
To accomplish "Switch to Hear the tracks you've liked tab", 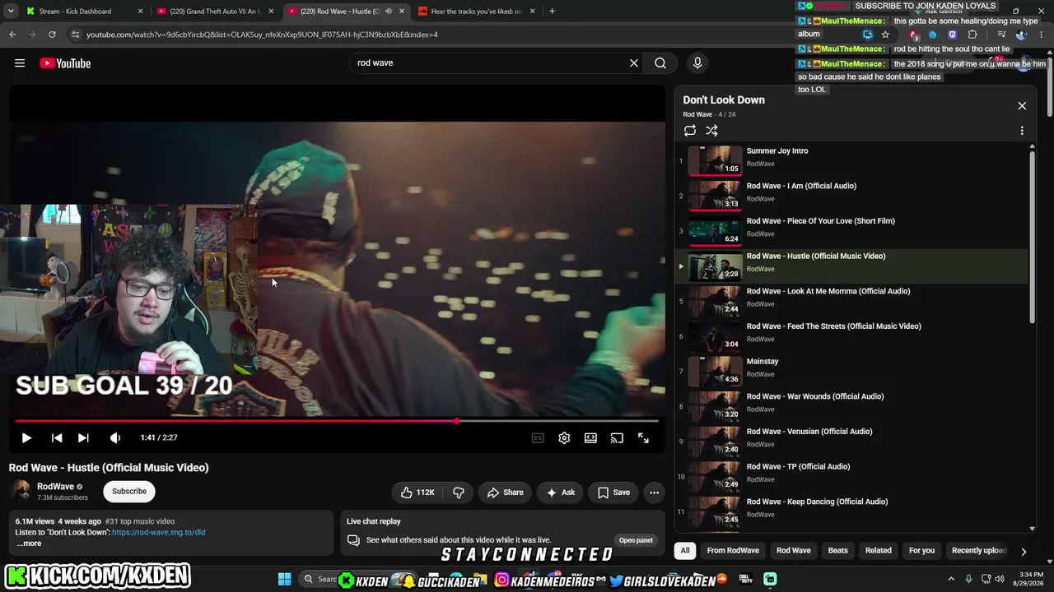I will [x=478, y=12].
